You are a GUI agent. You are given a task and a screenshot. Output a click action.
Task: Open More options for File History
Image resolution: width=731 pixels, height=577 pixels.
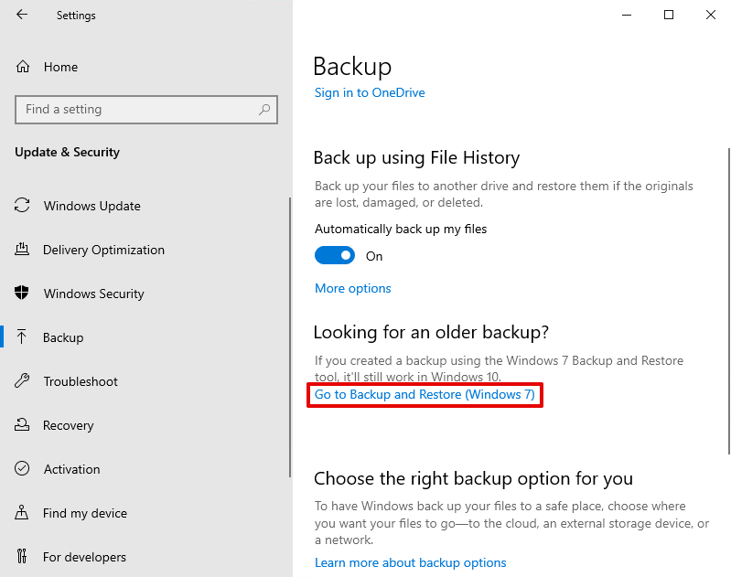pos(353,289)
